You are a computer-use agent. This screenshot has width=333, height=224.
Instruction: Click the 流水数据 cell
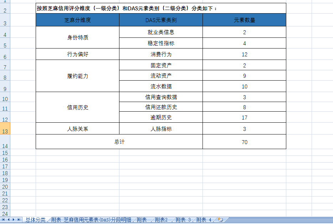[x=161, y=86]
